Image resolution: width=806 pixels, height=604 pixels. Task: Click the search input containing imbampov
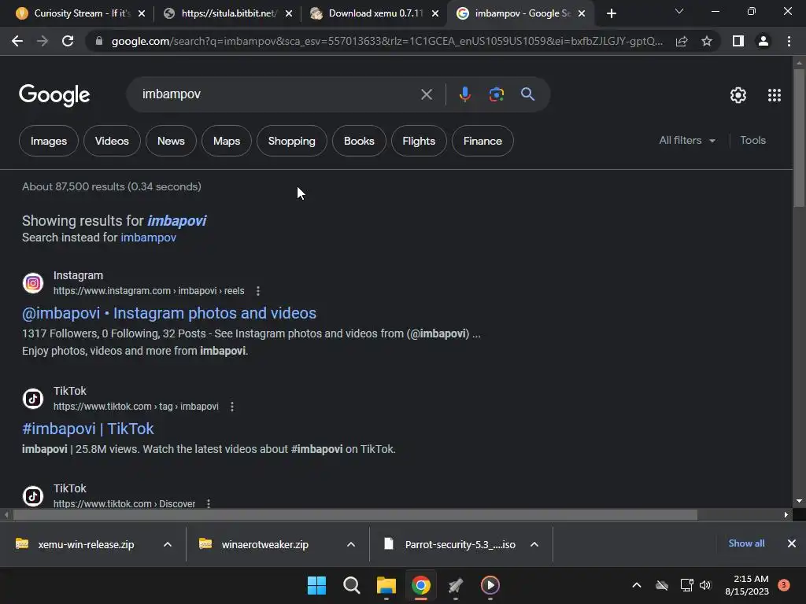(x=278, y=94)
